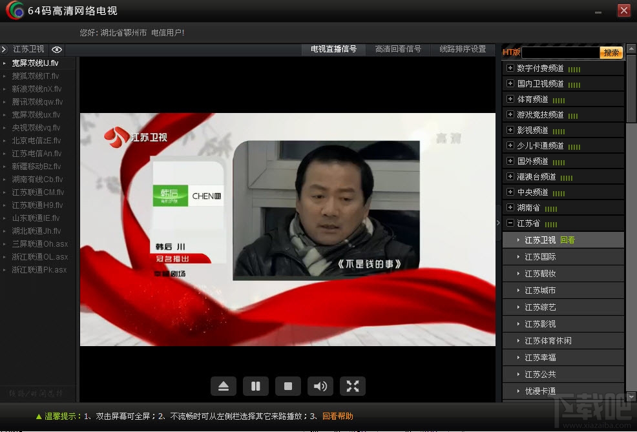This screenshot has width=637, height=432.
Task: Select 江苏靓妆 channel
Action: [563, 274]
